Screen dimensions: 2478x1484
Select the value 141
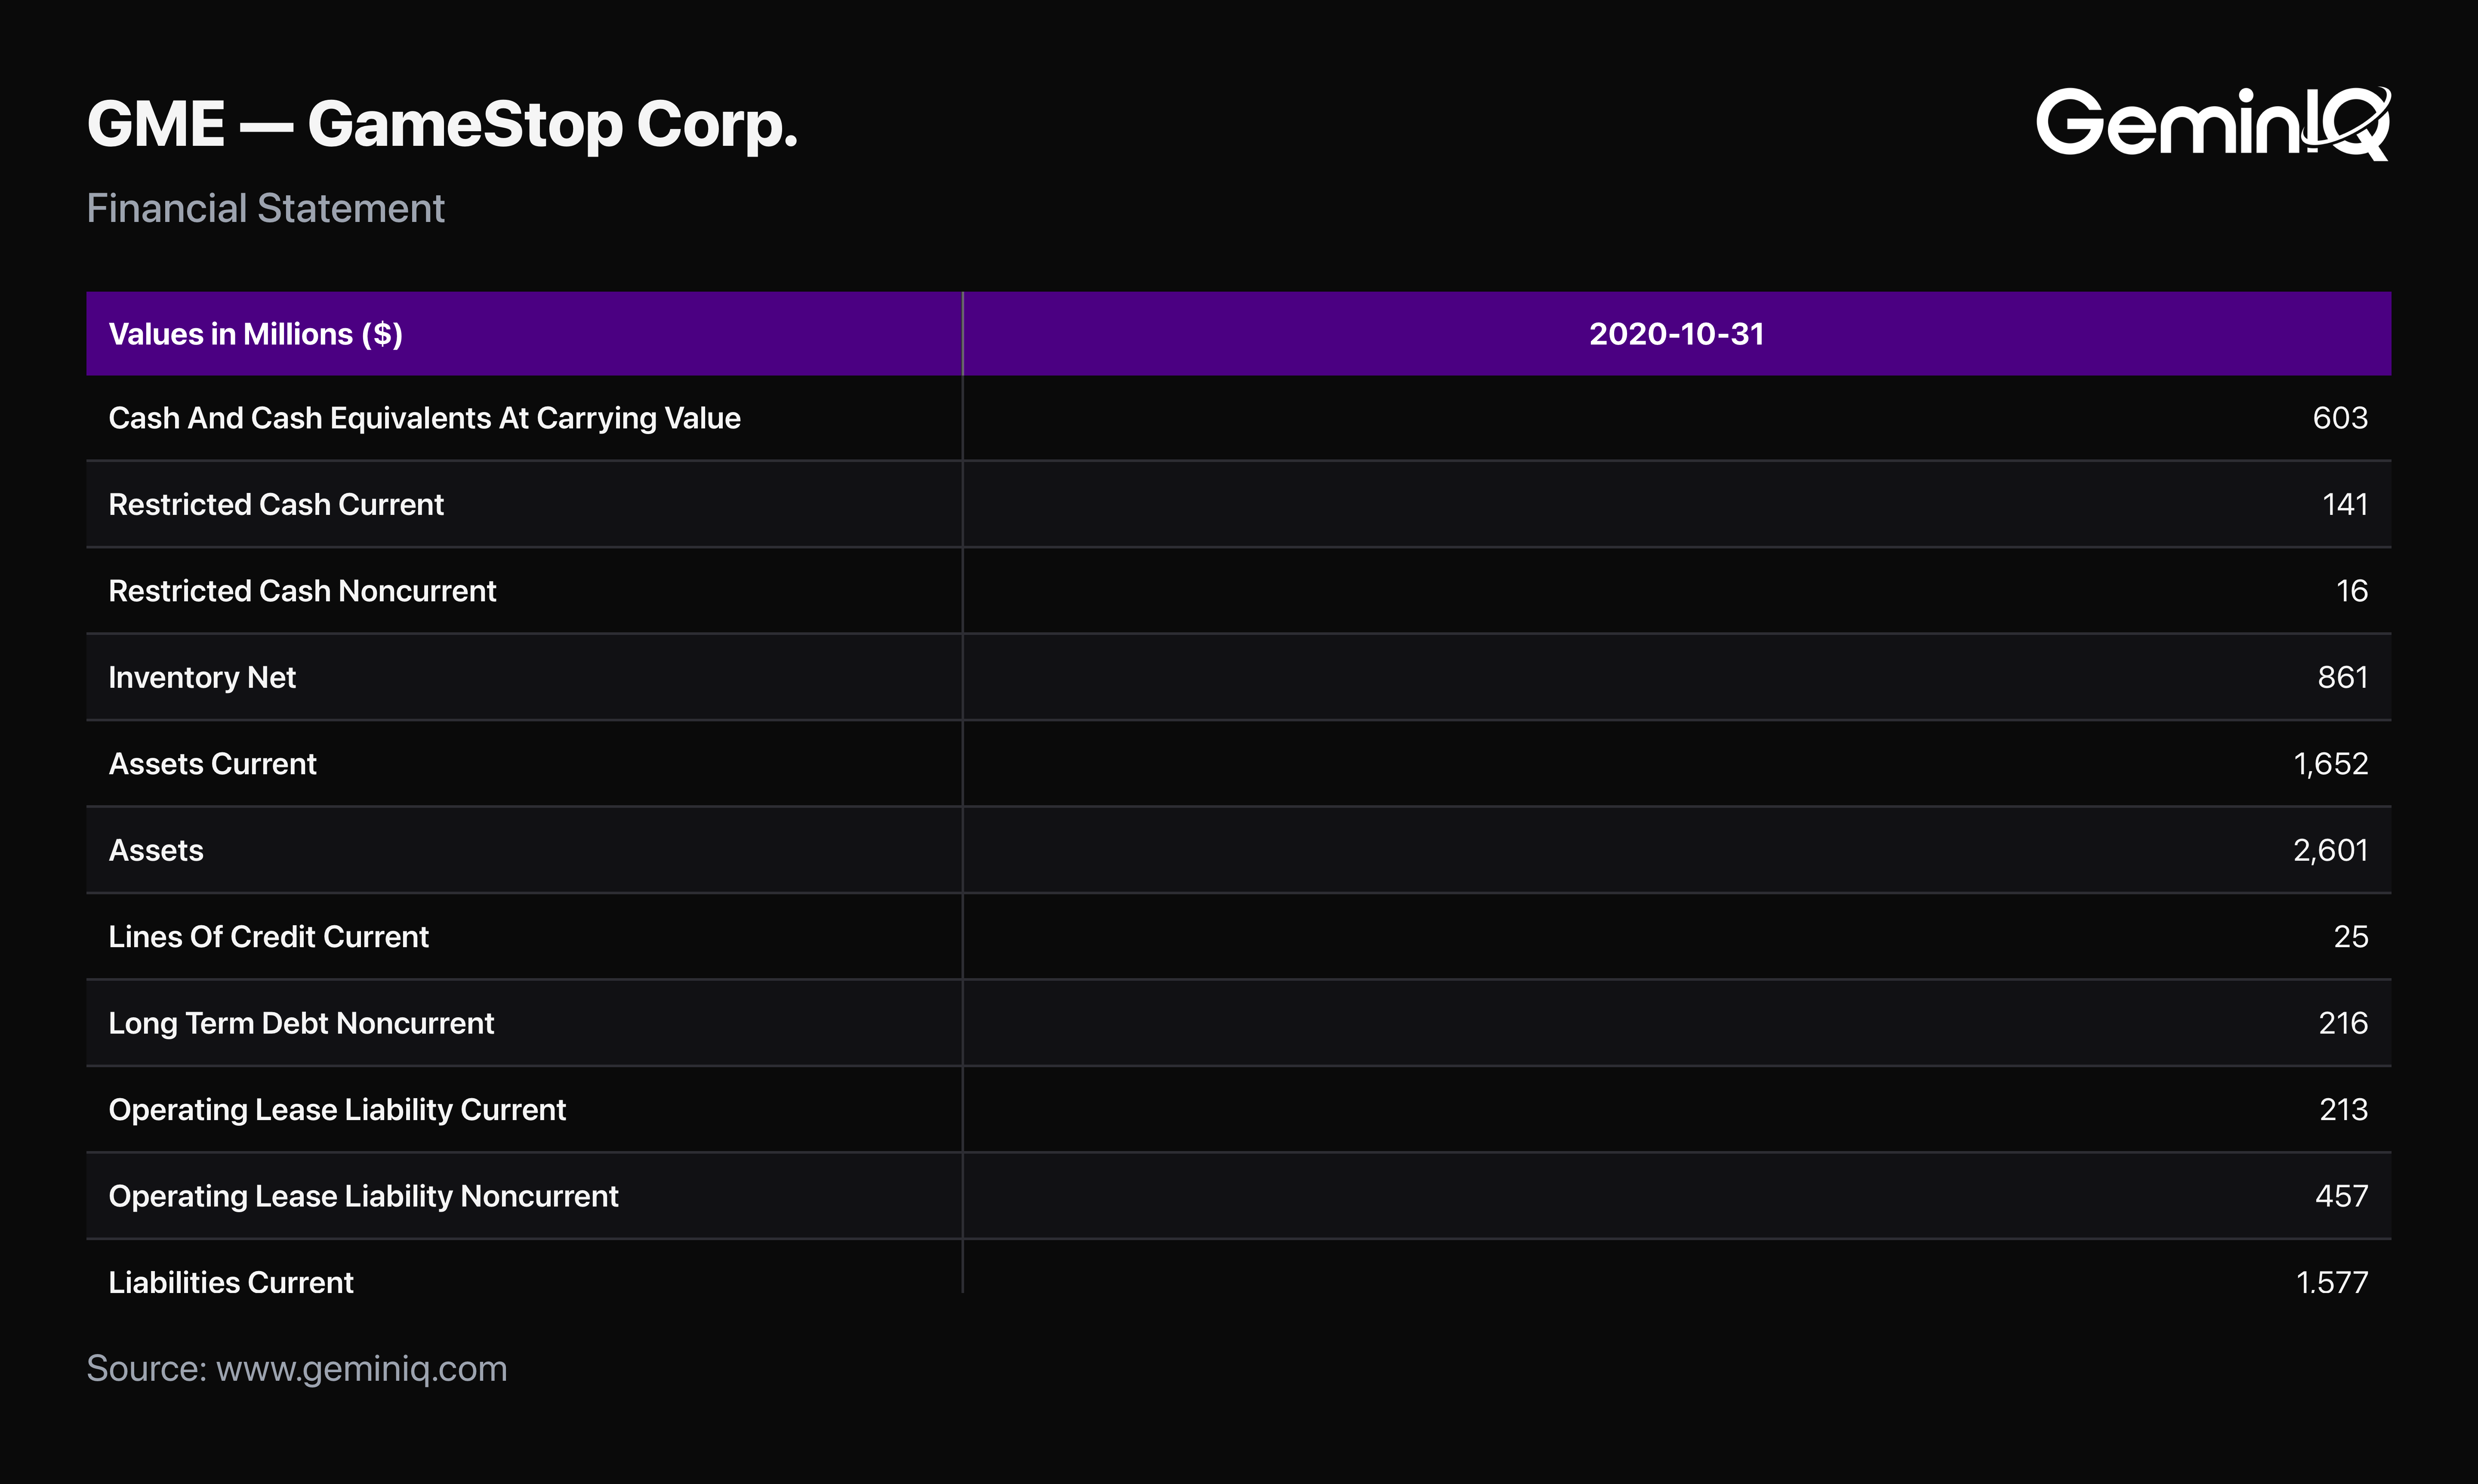coord(2345,504)
